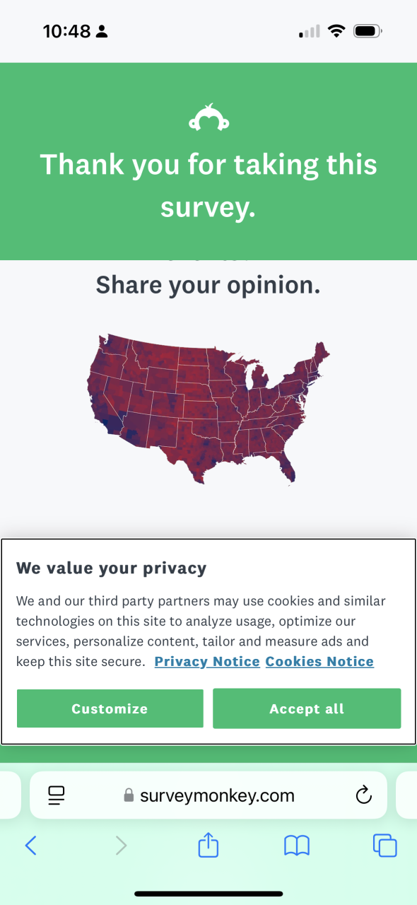Tap the cellular signal bars icon
Screen dimensions: 417x905
tap(310, 32)
